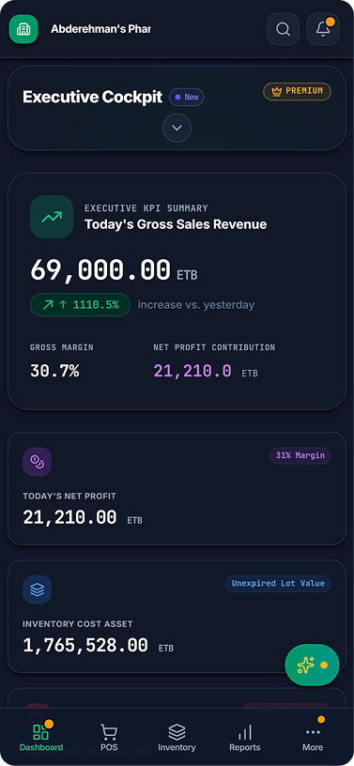Click the 21,210.0 net profit contribution value
Viewport: 354px width, 766px height.
192,372
